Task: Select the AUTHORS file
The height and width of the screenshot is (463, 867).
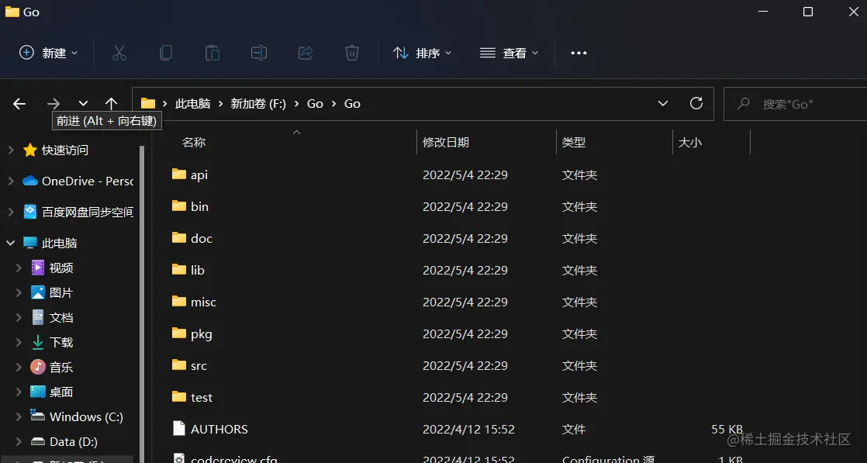Action: click(210, 429)
